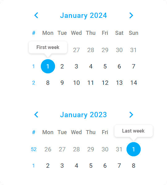Go to previous month in January 2023 calendar

click(36, 115)
